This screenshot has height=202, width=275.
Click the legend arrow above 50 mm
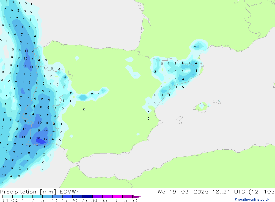[x=137, y=197]
